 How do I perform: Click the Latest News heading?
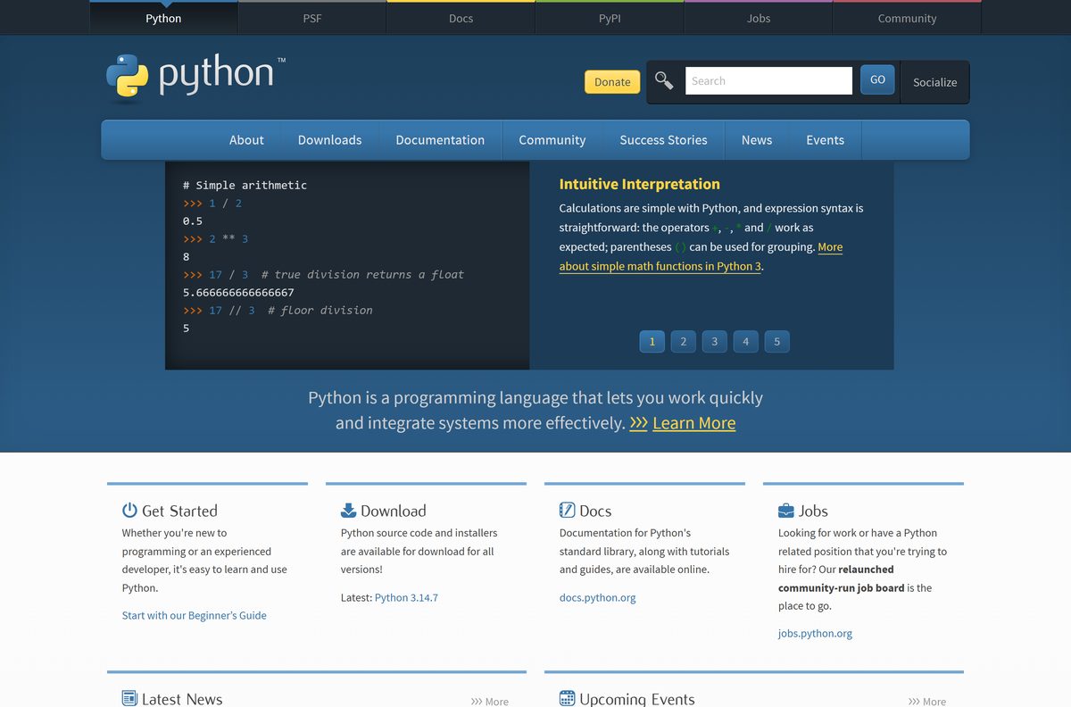click(x=182, y=699)
